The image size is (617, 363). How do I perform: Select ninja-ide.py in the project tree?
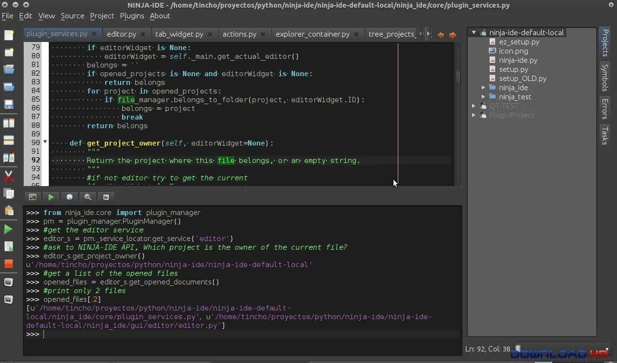pos(518,60)
